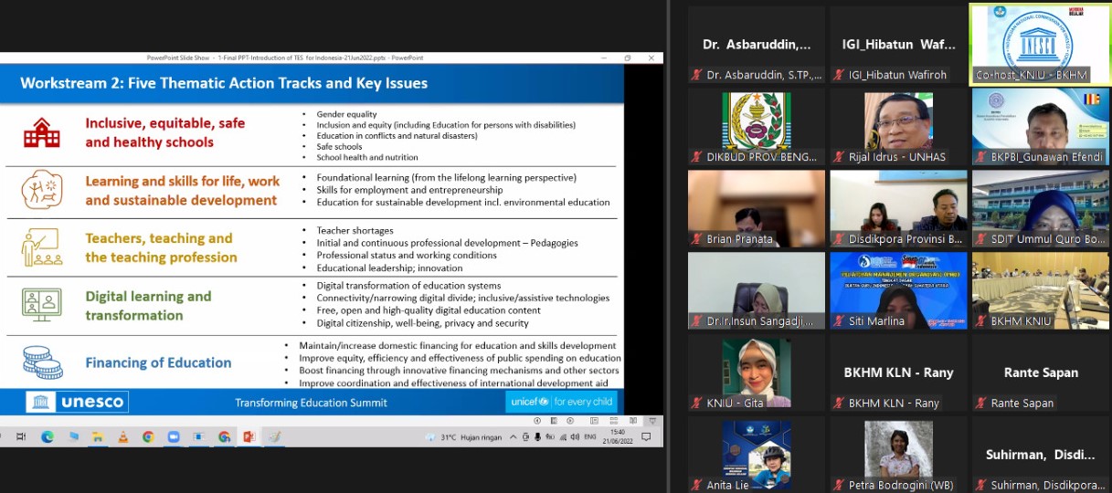This screenshot has height=493, width=1112.
Task: Go to next slide in PowerPoint status bar
Action: 570,421
